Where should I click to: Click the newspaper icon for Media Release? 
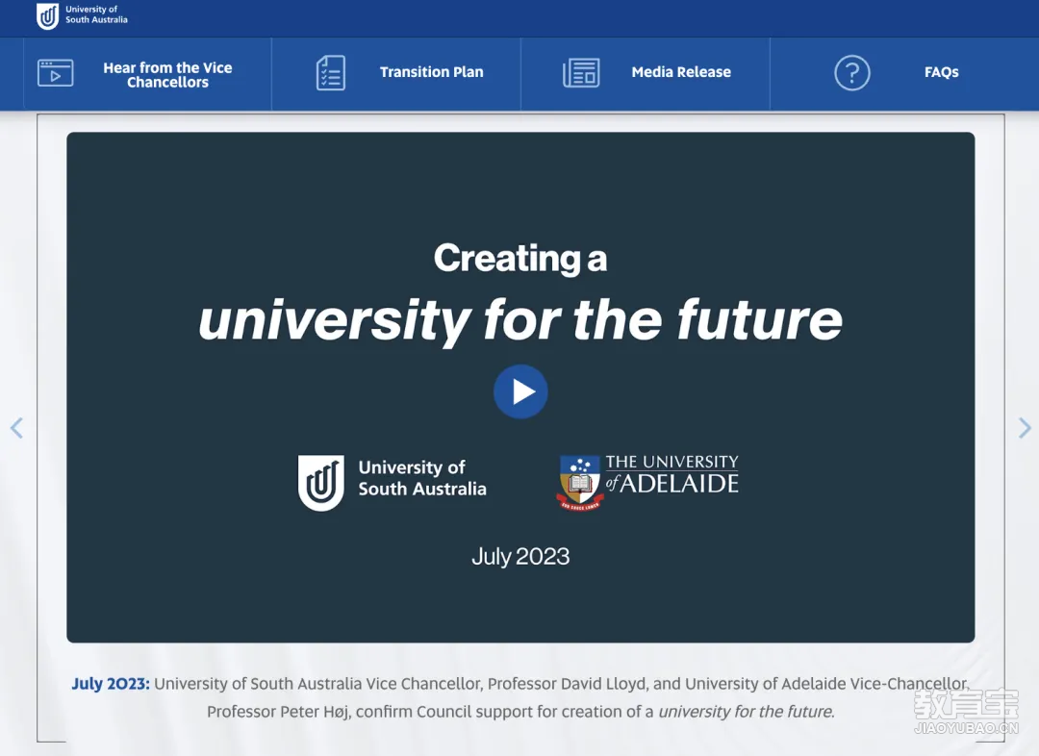(x=581, y=73)
